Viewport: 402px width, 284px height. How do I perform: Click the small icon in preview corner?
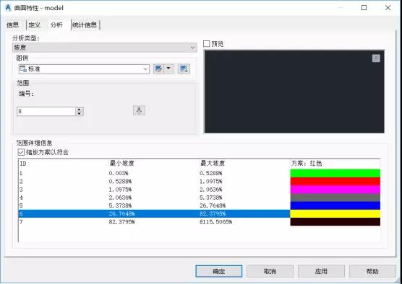376,58
